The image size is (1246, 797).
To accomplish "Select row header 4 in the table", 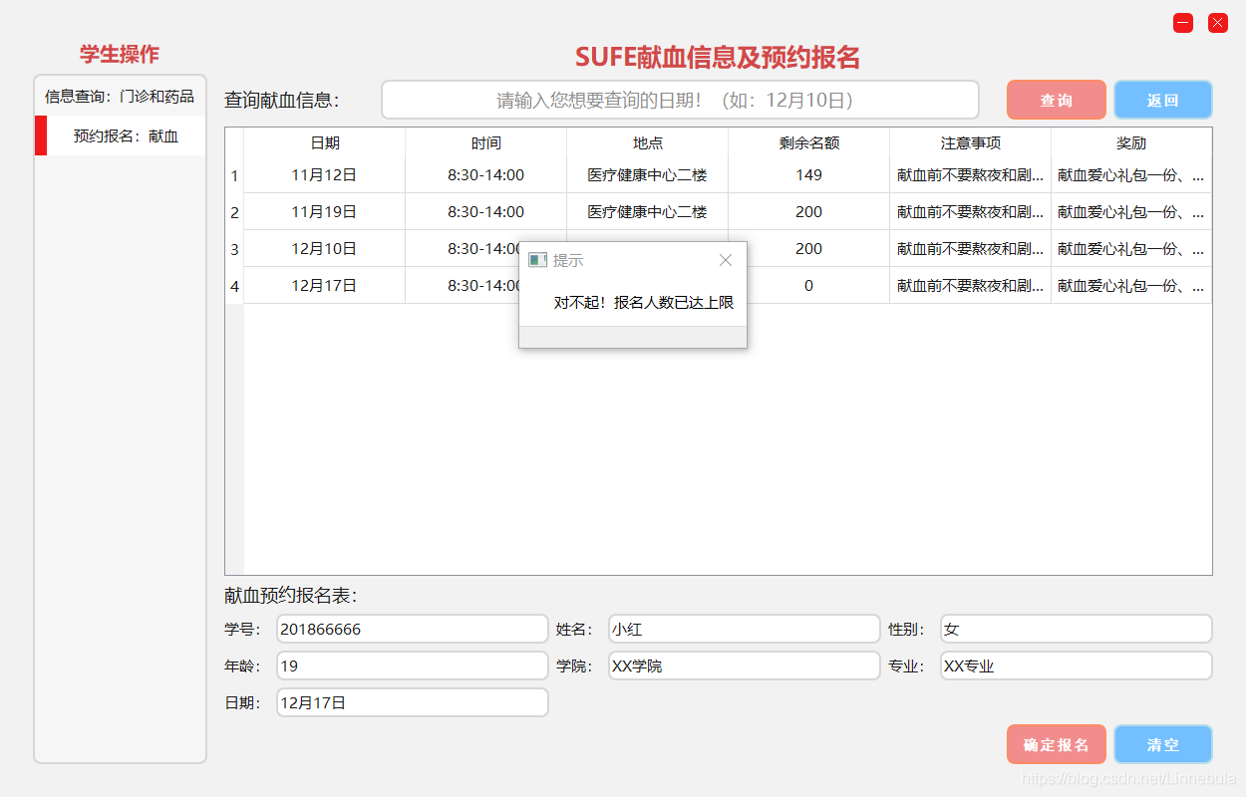I will pyautogui.click(x=234, y=286).
